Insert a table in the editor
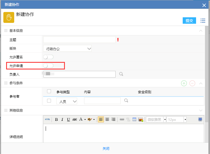 click(134, 119)
